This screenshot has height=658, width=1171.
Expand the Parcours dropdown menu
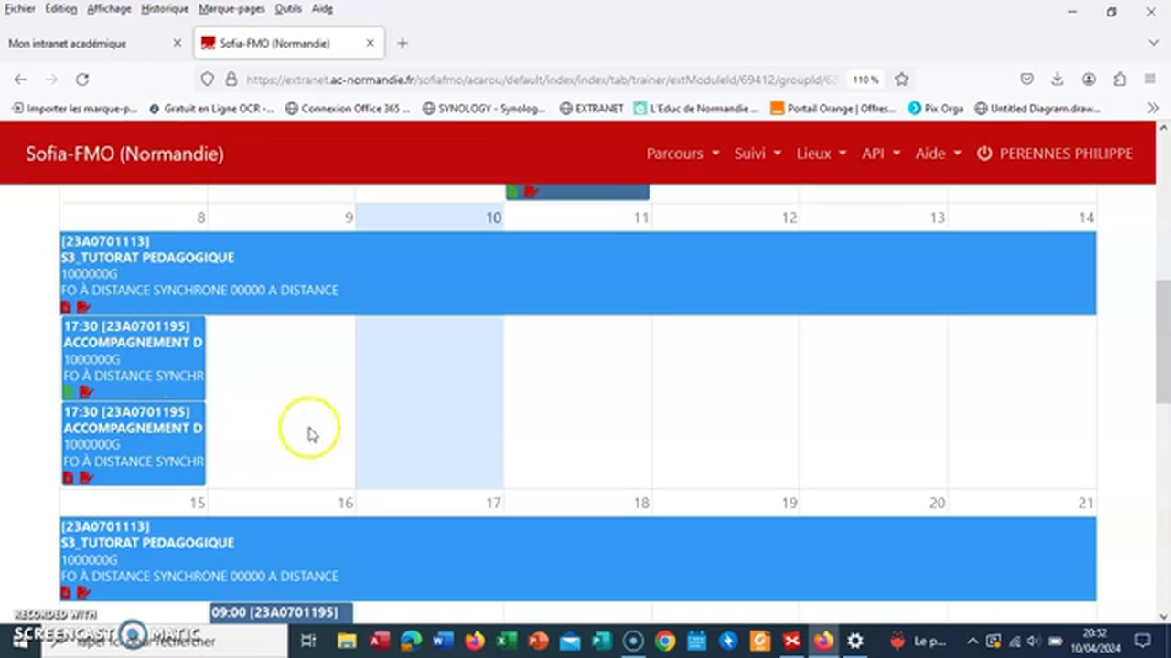pos(682,154)
